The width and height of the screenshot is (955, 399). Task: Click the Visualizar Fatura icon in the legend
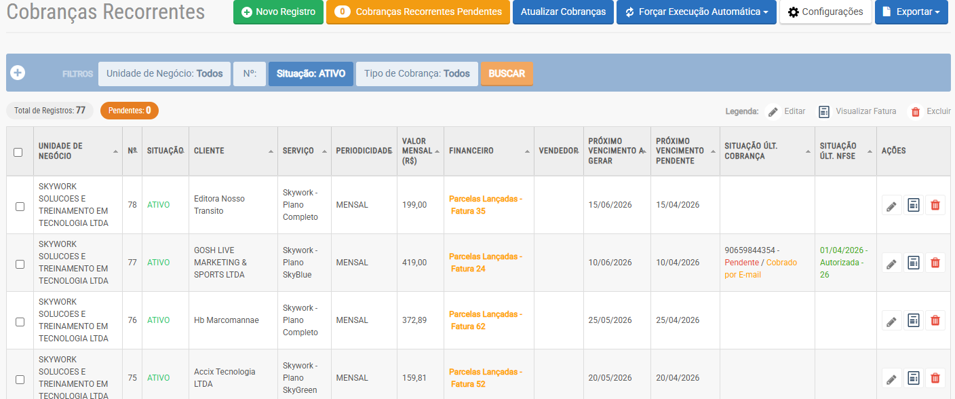pyautogui.click(x=823, y=111)
